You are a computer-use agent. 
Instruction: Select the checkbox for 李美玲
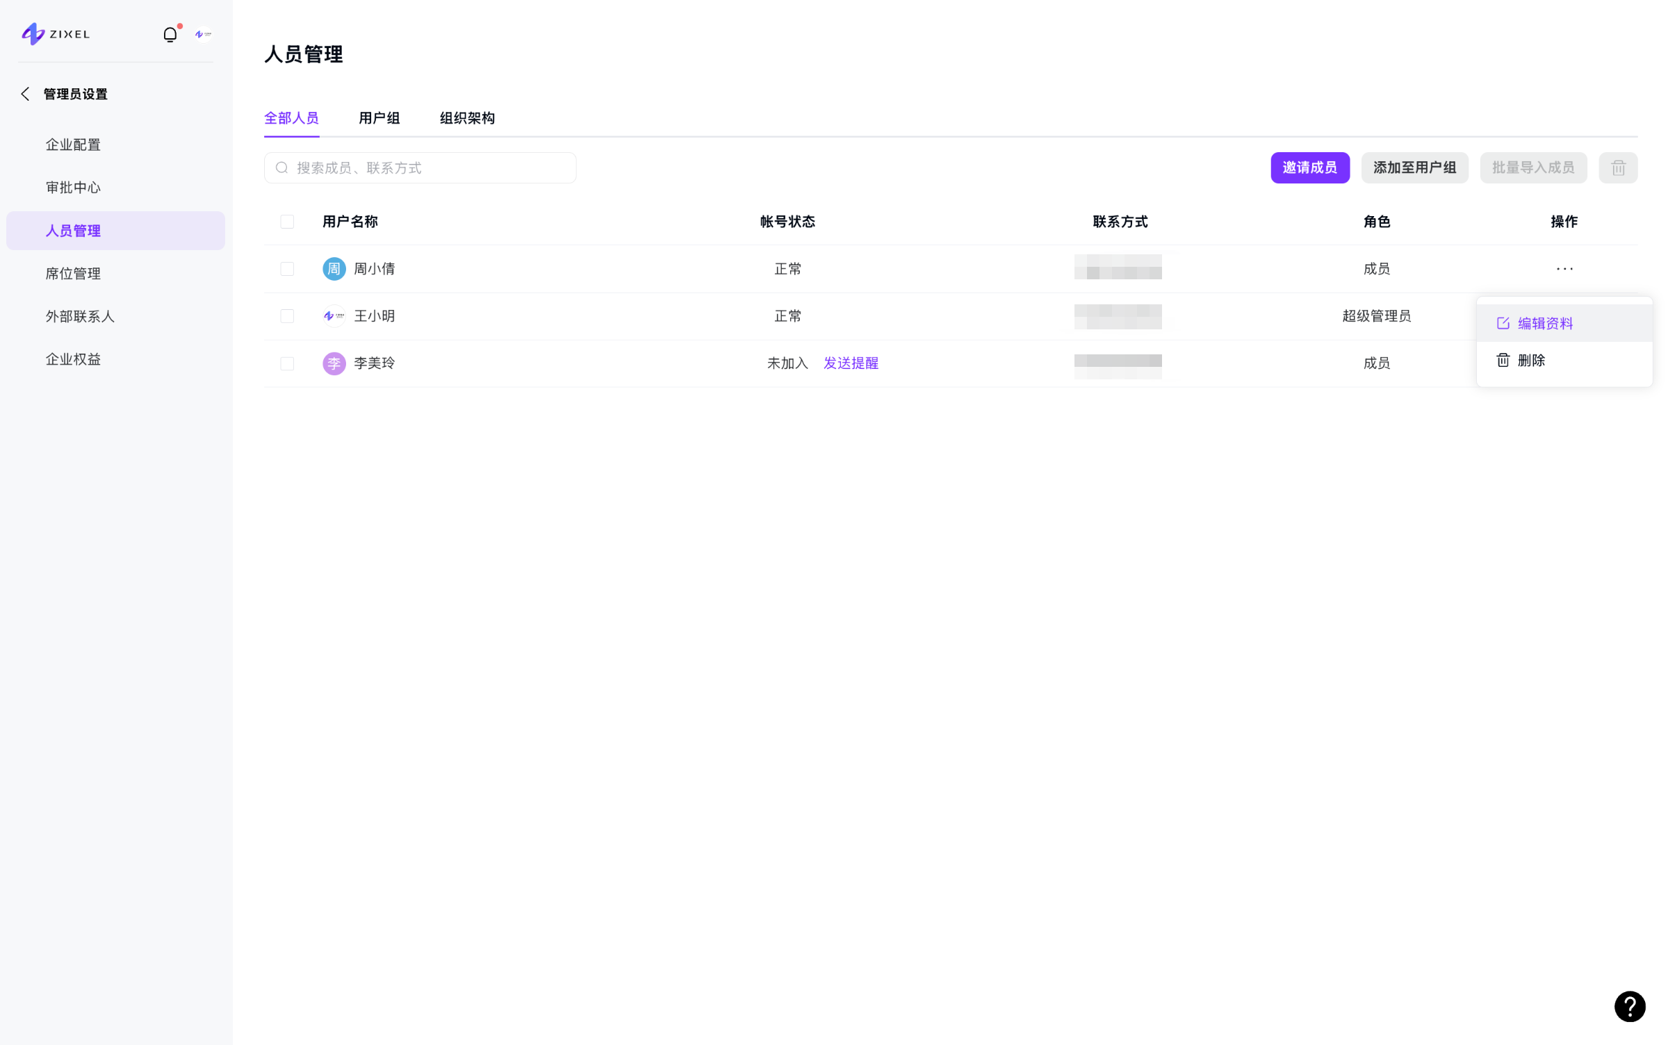click(x=287, y=363)
